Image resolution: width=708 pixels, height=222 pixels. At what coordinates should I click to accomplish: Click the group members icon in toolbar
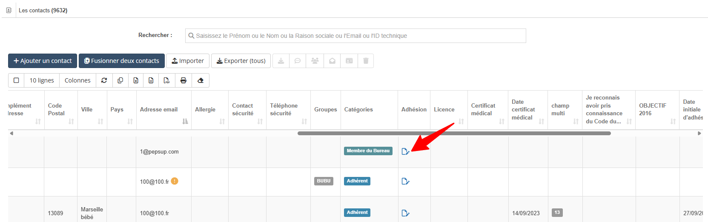[315, 61]
